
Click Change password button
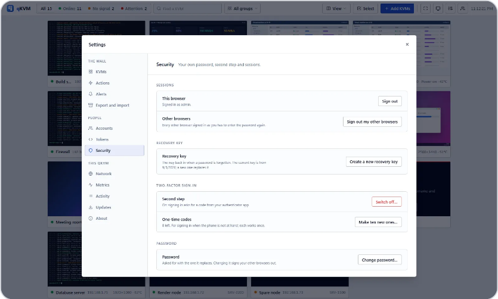click(379, 260)
